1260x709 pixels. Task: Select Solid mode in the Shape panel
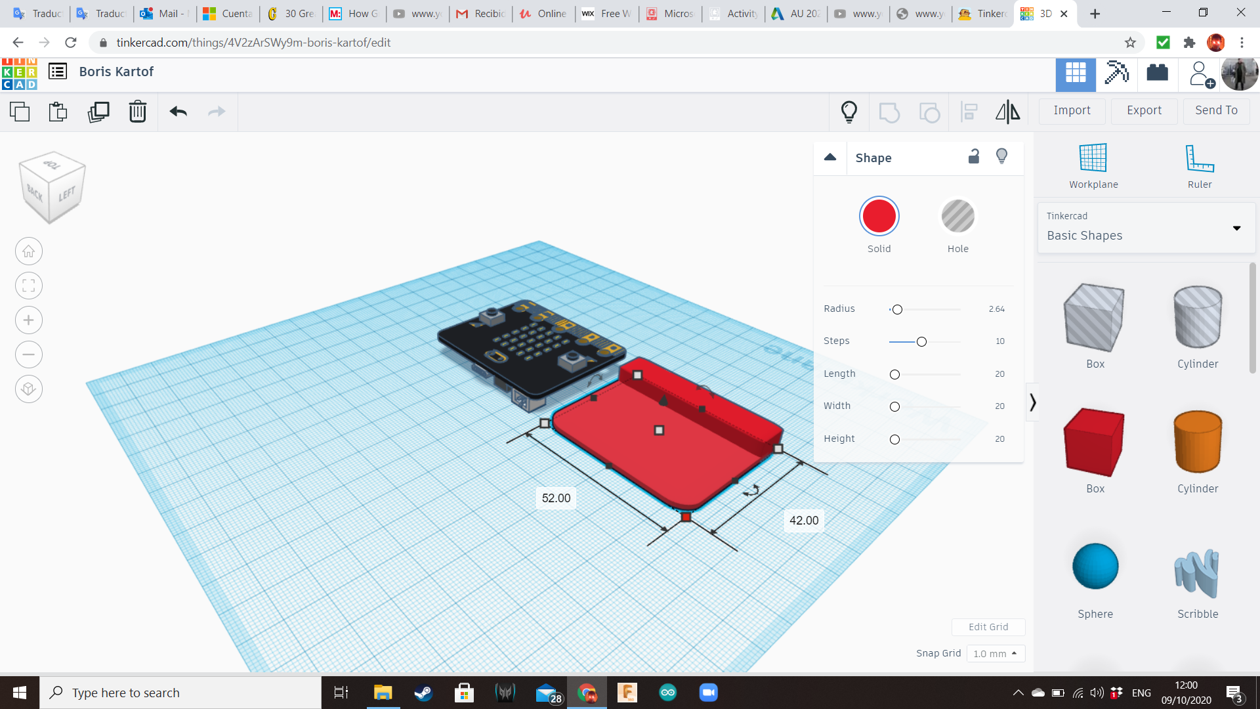[x=879, y=216]
